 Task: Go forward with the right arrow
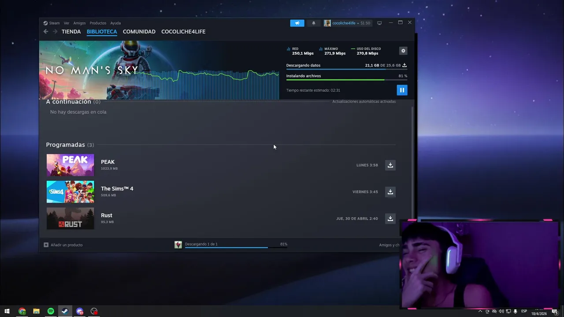pos(55,32)
